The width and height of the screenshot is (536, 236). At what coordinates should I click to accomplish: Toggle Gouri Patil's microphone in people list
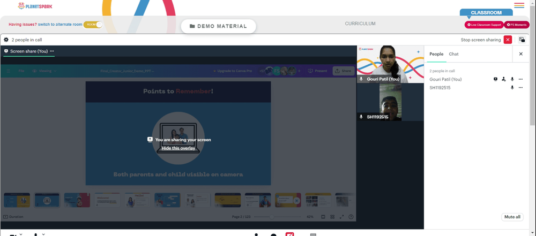(x=512, y=79)
